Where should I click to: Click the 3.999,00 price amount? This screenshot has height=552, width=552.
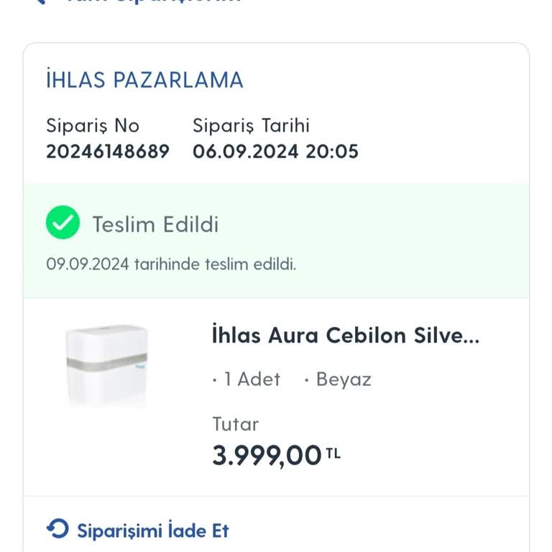267,456
